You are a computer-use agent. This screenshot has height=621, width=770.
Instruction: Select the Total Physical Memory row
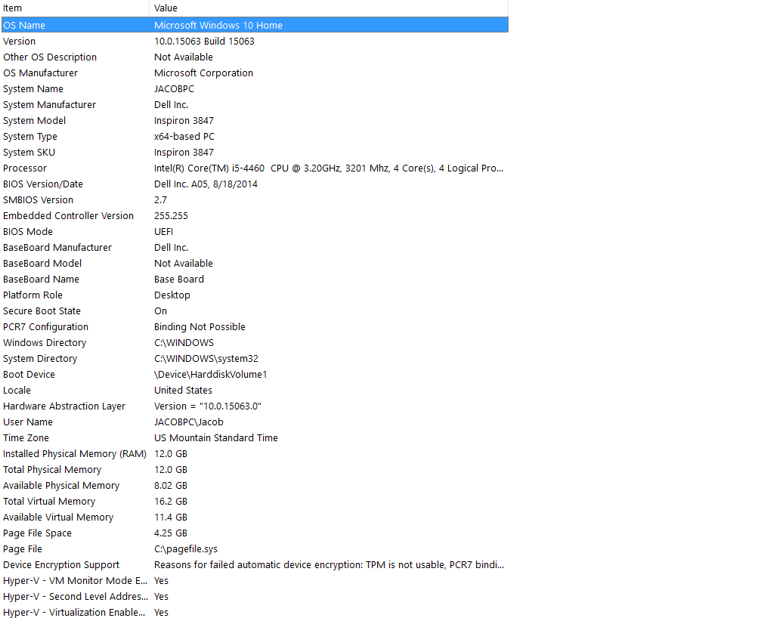click(255, 470)
